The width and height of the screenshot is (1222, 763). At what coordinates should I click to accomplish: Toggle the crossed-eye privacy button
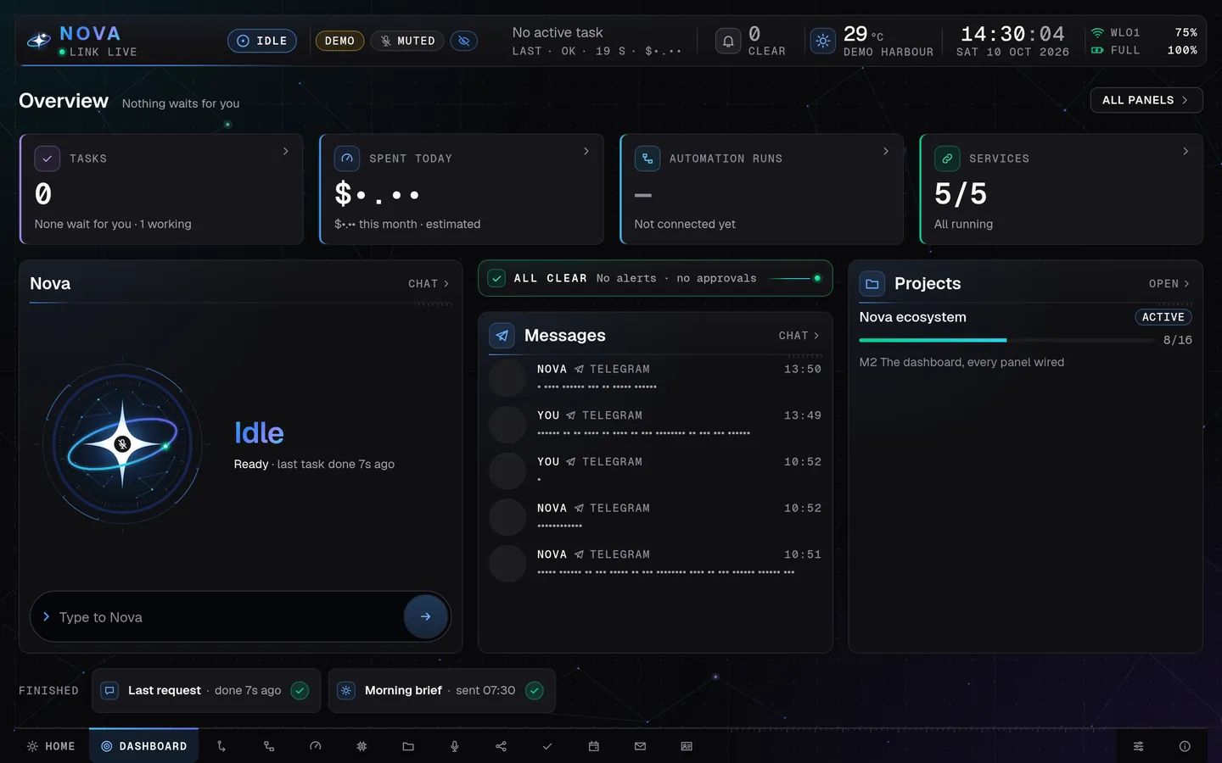point(464,41)
